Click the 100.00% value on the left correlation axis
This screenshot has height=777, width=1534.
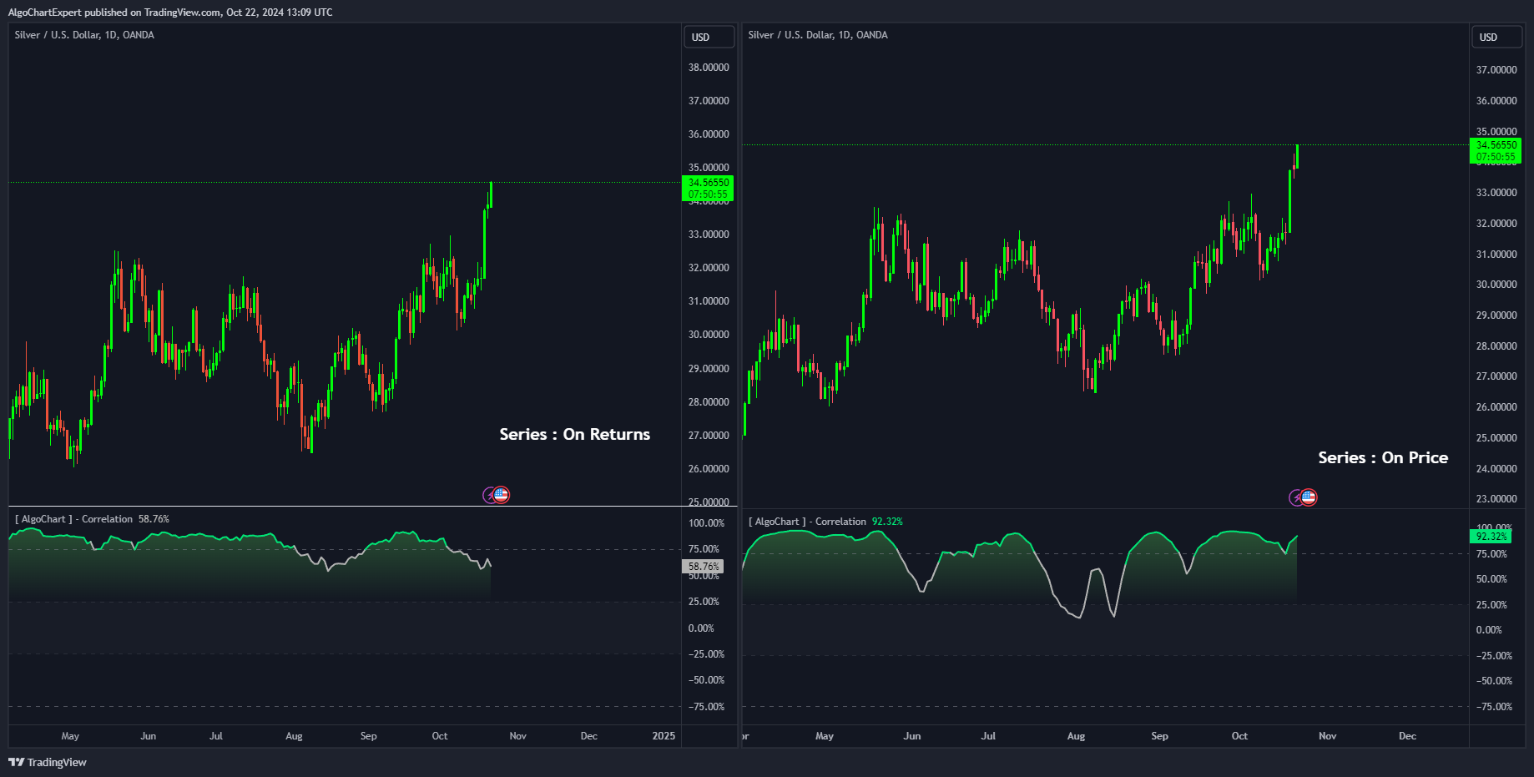pos(706,523)
